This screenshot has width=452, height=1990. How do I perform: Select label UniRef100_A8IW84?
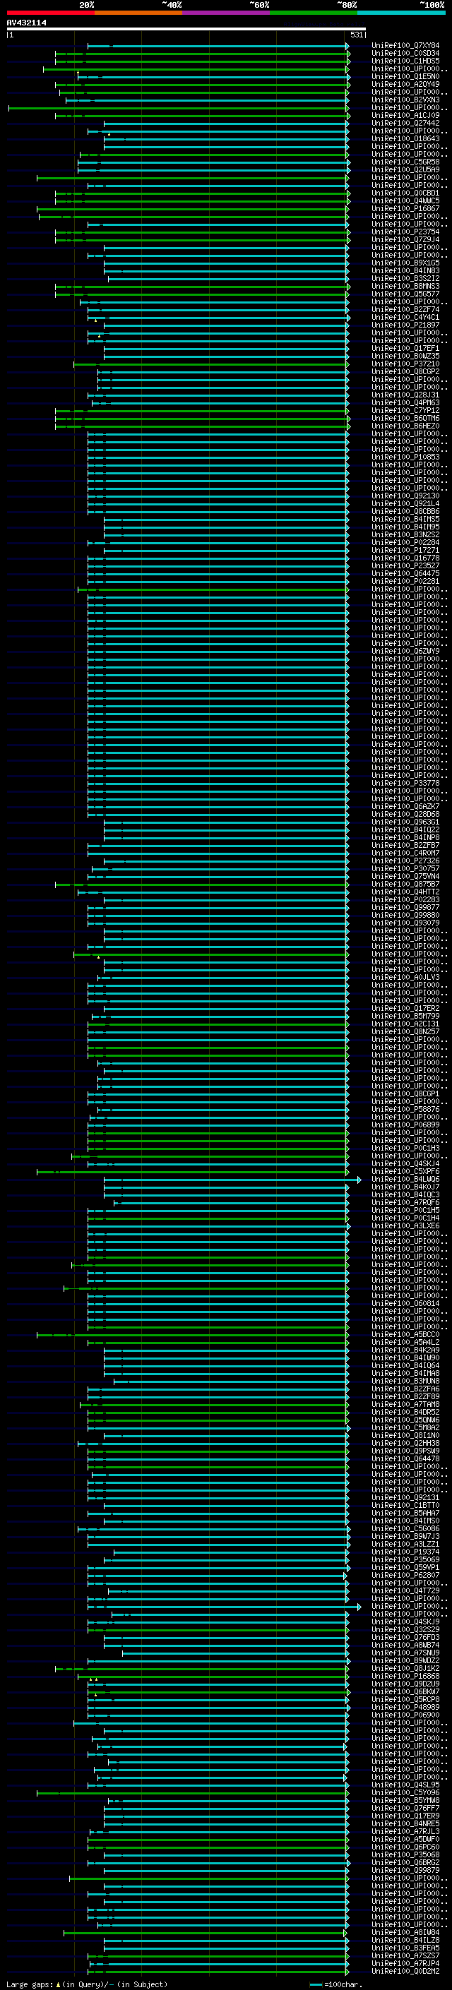[x=405, y=1933]
